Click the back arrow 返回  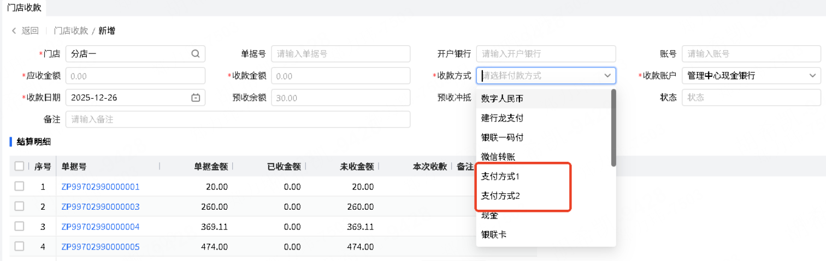[x=25, y=31]
